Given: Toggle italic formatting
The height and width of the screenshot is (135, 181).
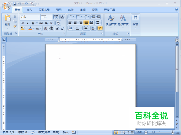Looking at the screenshot, I should 28,23.
